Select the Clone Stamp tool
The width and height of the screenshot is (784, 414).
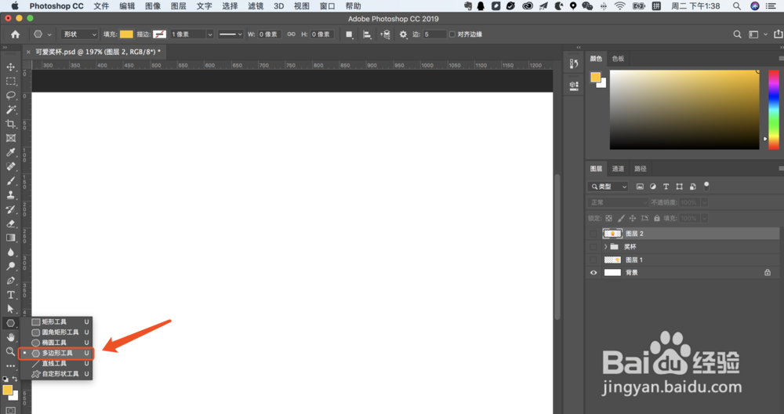click(x=10, y=195)
